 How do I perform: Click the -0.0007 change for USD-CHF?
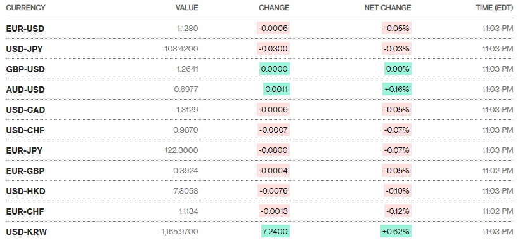(x=273, y=130)
